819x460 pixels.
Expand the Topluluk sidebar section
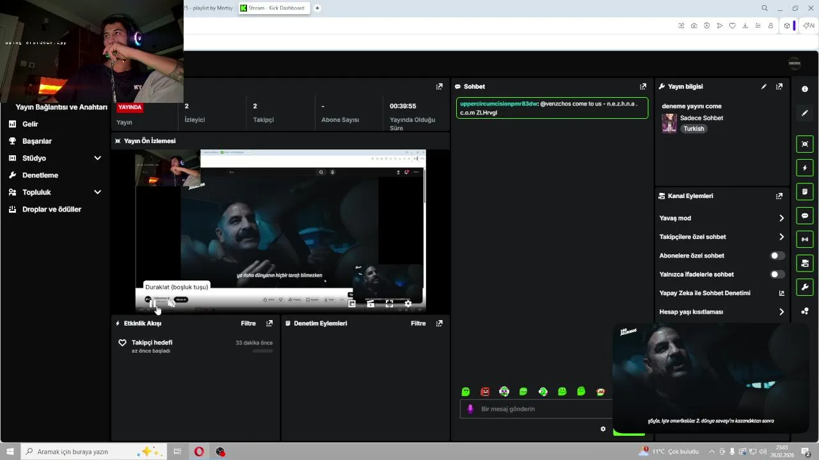97,192
